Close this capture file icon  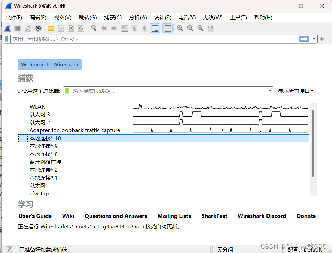[71, 28]
